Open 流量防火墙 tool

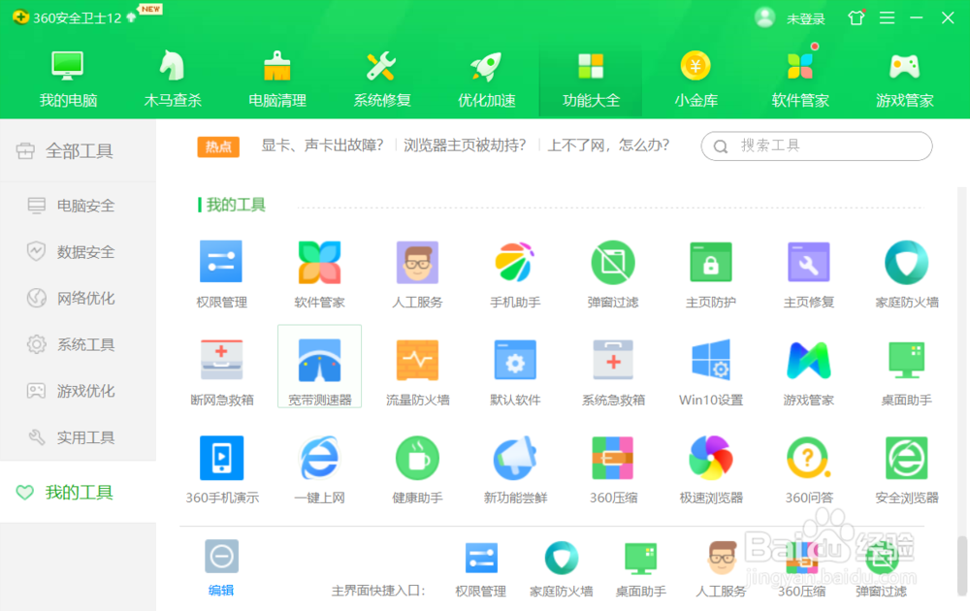(417, 371)
